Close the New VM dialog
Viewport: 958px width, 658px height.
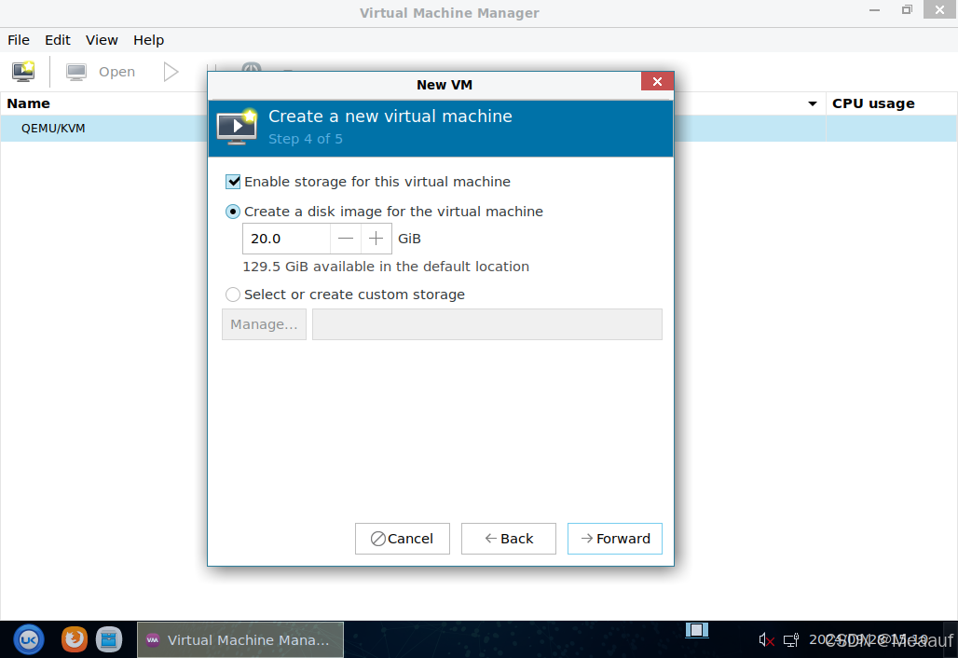coord(657,82)
